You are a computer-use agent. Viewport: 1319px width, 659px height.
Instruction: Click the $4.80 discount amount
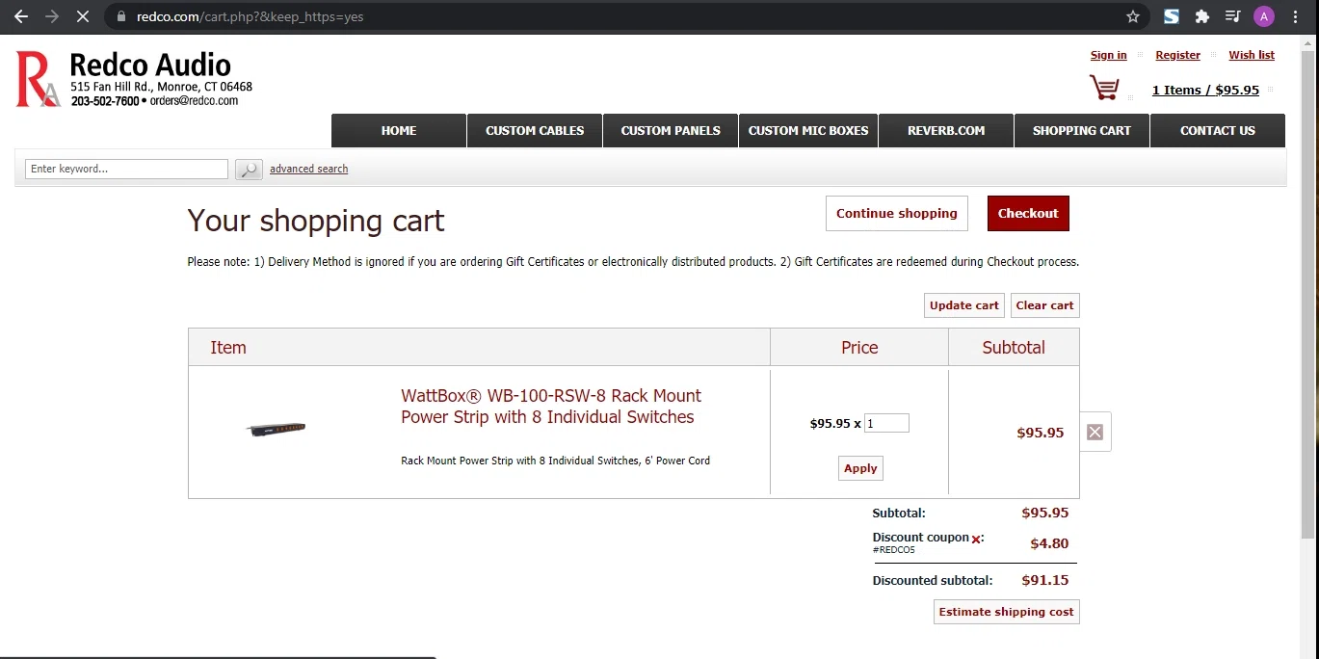[1049, 543]
